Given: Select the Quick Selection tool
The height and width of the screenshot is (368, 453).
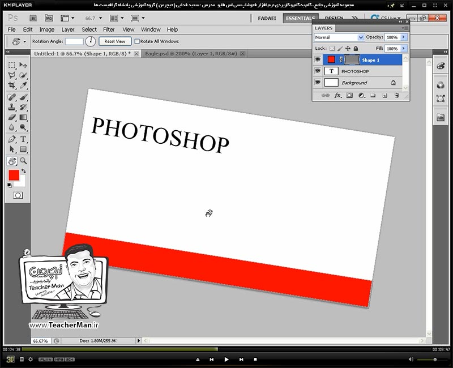Looking at the screenshot, I should pyautogui.click(x=23, y=75).
